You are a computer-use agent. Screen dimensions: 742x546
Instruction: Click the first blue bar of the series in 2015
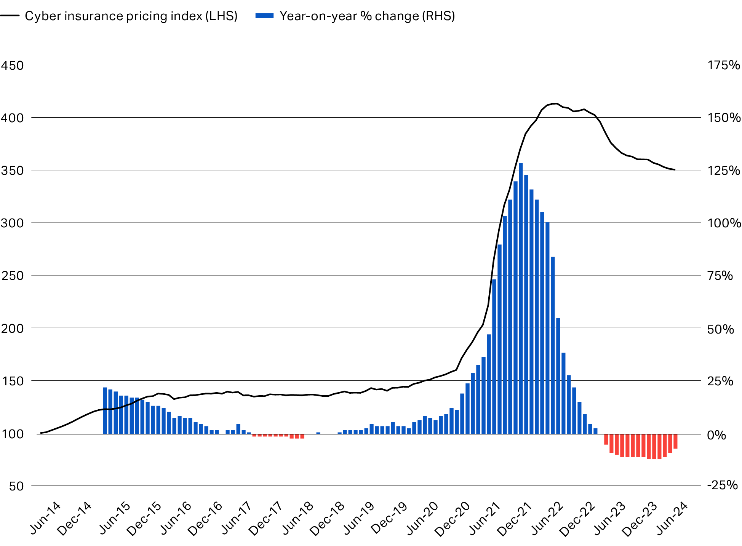coord(105,411)
